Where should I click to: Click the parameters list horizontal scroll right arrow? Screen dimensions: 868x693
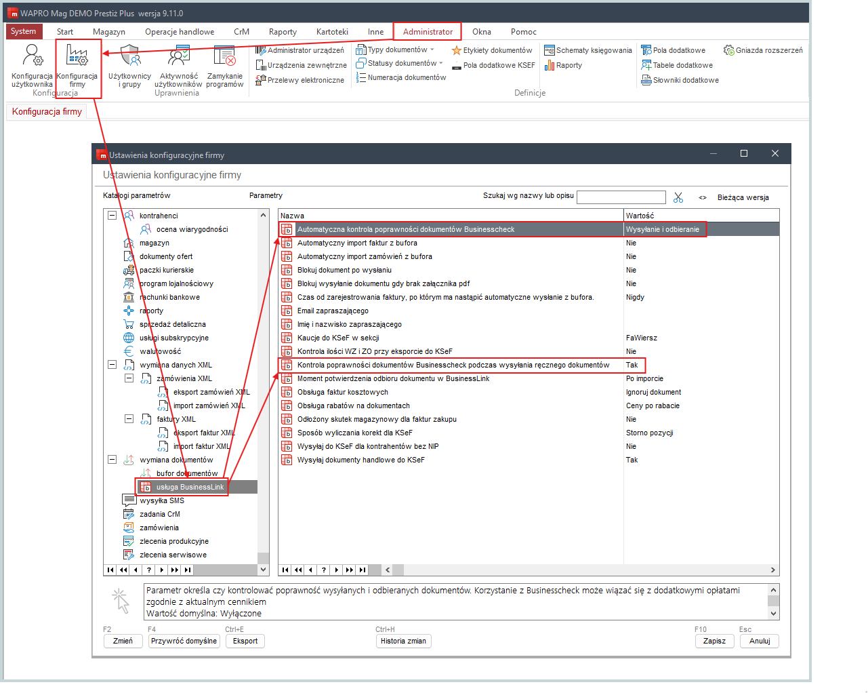point(772,570)
